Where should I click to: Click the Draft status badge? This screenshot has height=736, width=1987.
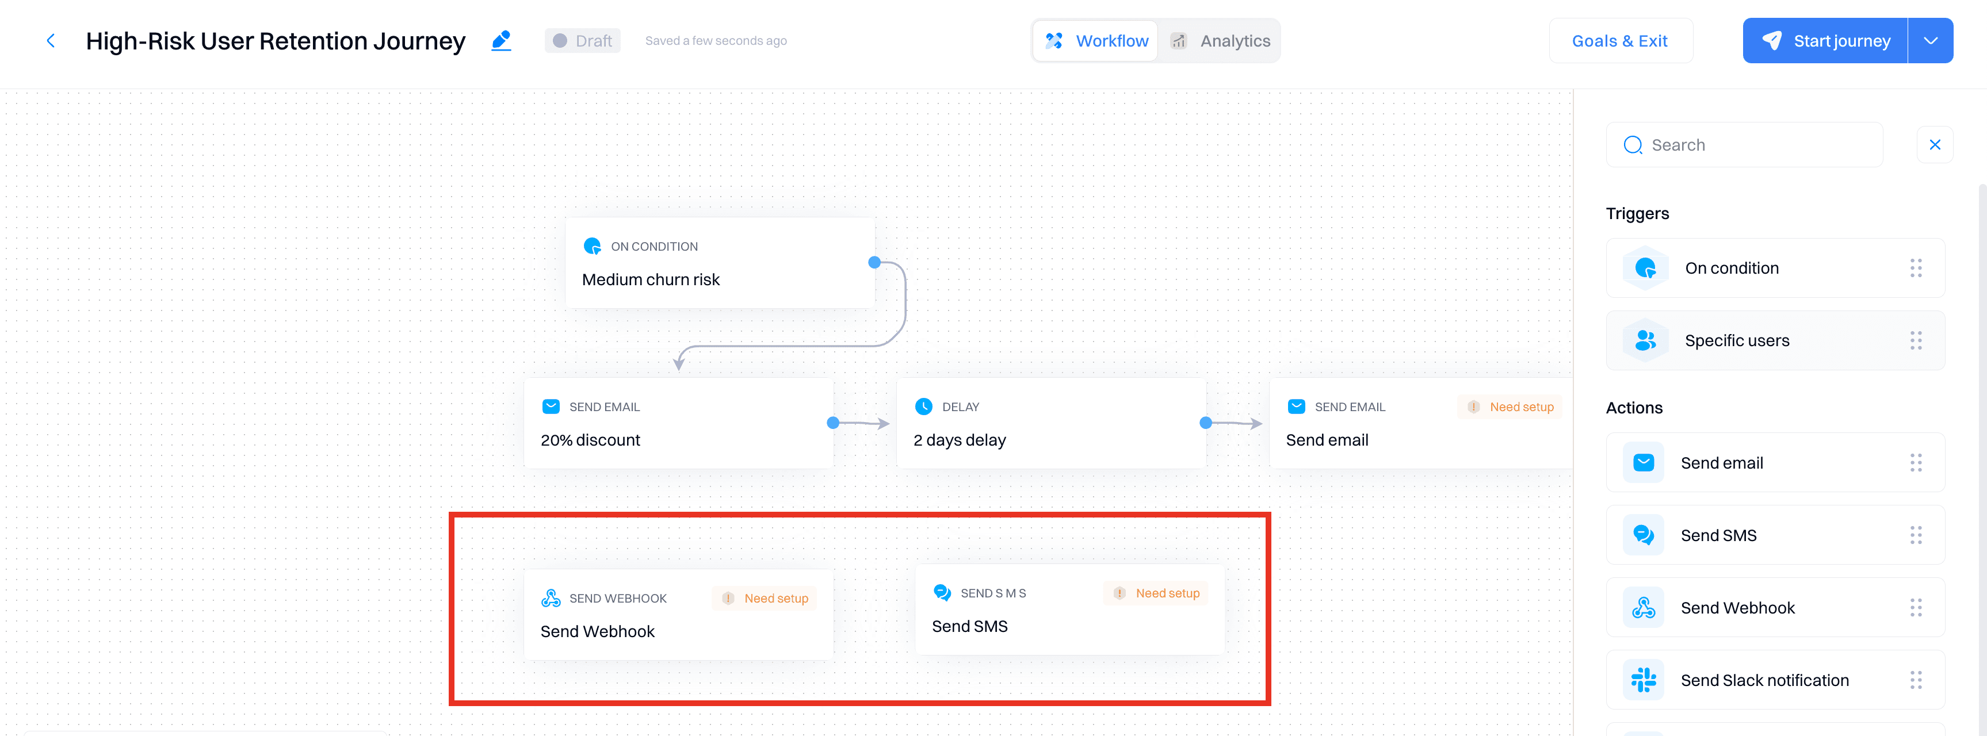(582, 41)
